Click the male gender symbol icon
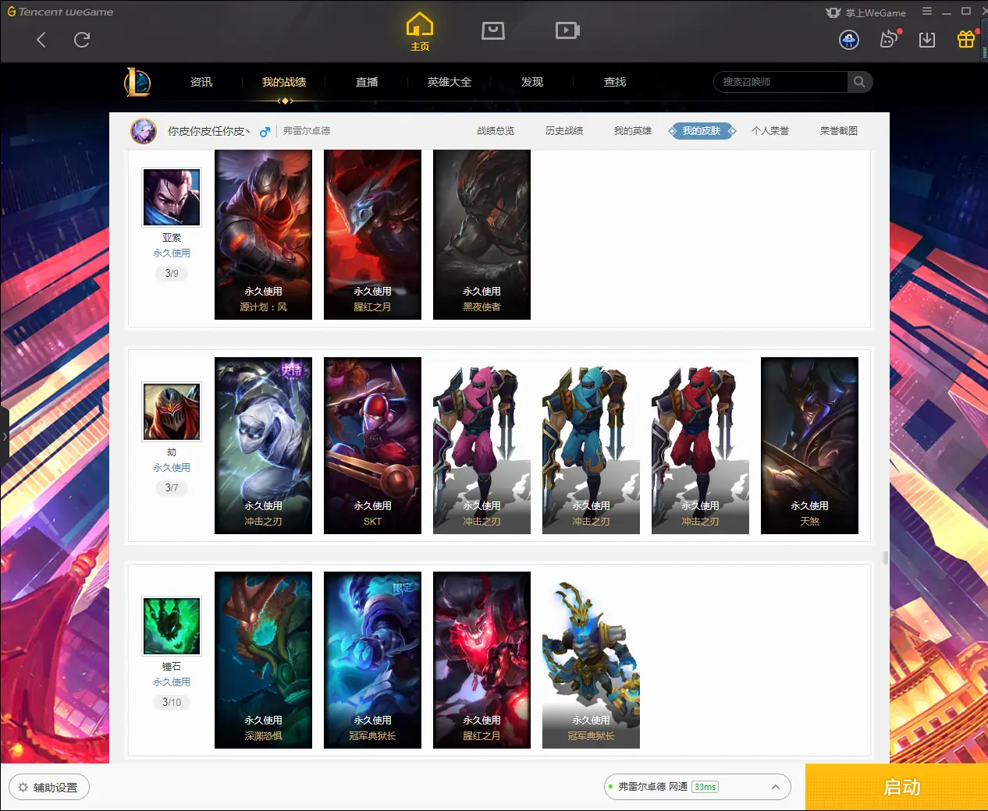 pos(265,132)
